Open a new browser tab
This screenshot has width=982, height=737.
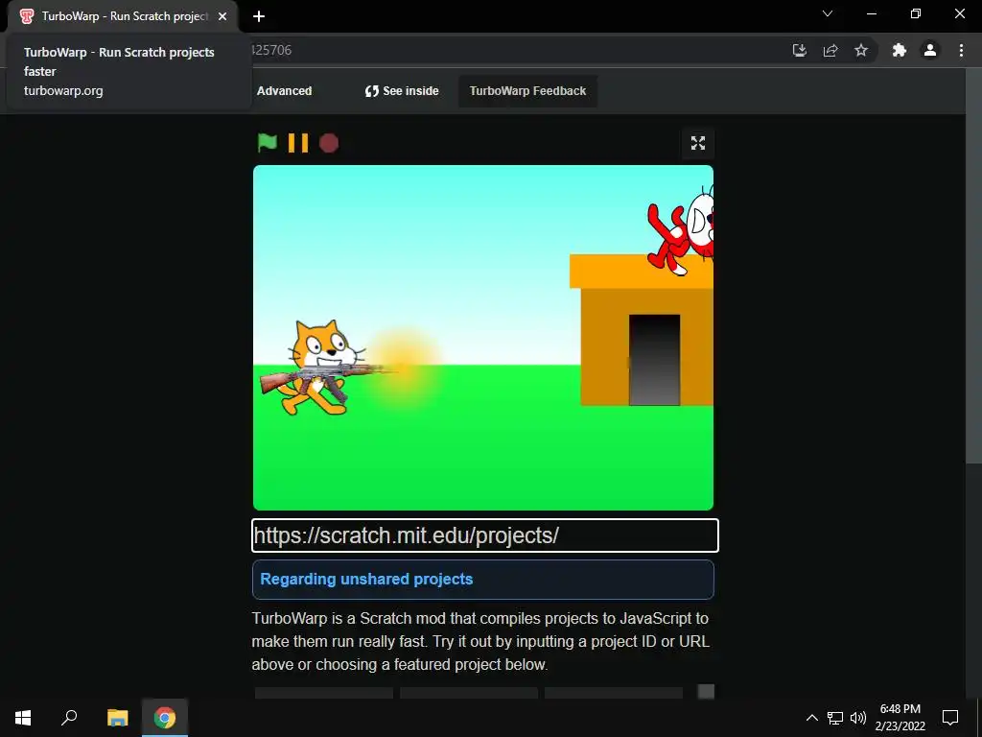tap(259, 16)
